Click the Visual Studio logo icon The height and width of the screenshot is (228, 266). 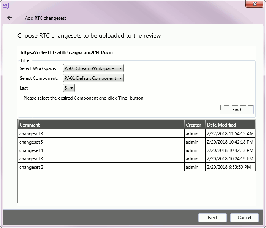[x=6, y=5]
